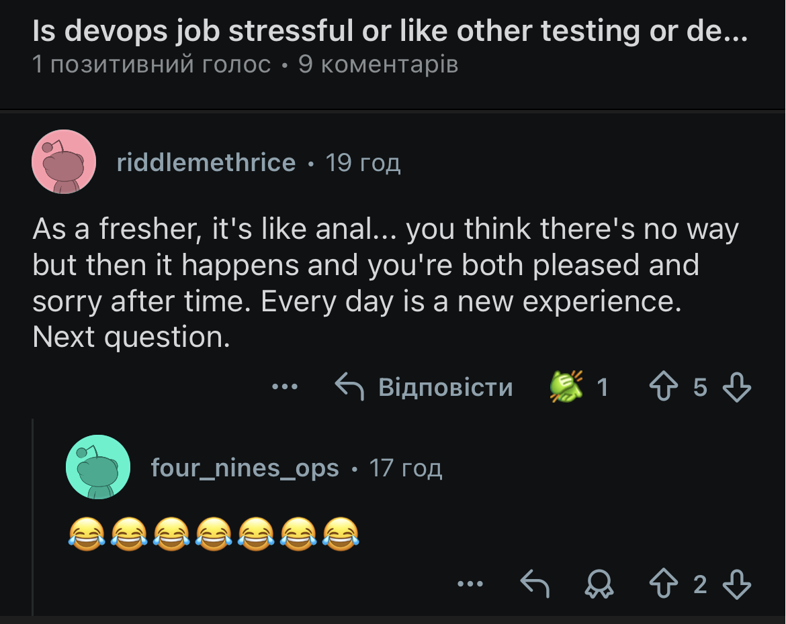The height and width of the screenshot is (624, 786).
Task: Downvote four_nines_ops' emoji reply
Action: point(736,584)
